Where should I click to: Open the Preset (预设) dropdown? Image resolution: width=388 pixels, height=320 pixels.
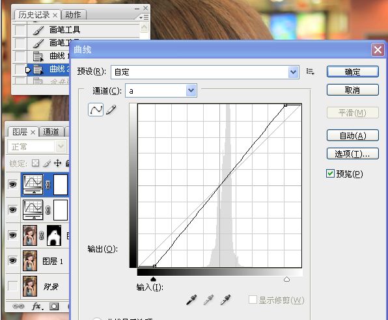293,72
